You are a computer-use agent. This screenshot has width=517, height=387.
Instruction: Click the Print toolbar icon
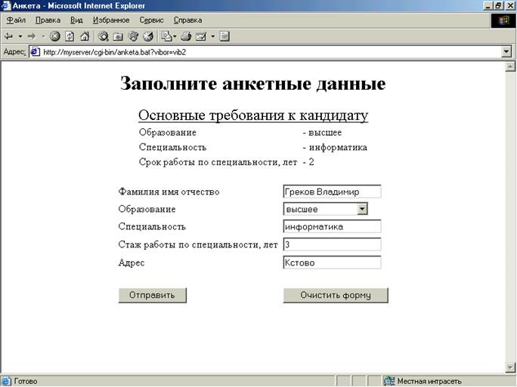coord(185,36)
